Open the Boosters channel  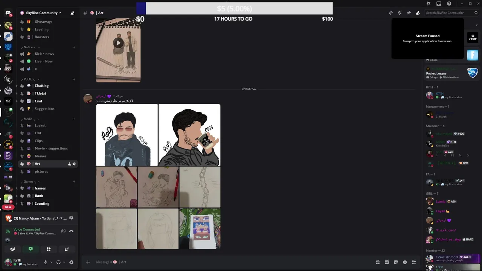[48, 37]
